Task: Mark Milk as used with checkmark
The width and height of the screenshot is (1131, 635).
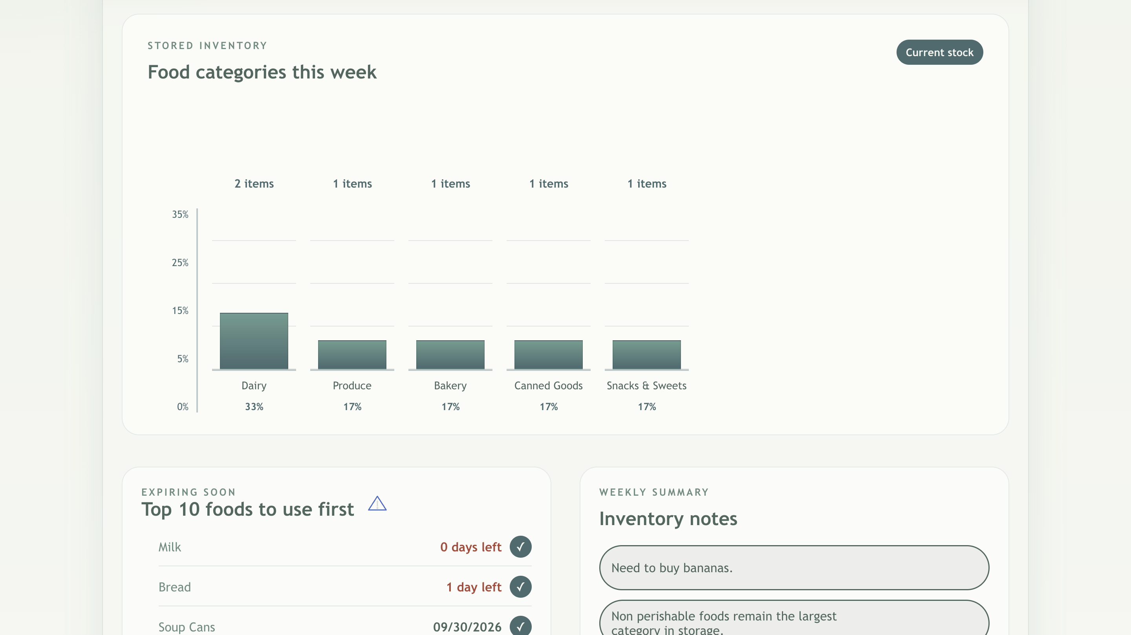Action: [520, 547]
